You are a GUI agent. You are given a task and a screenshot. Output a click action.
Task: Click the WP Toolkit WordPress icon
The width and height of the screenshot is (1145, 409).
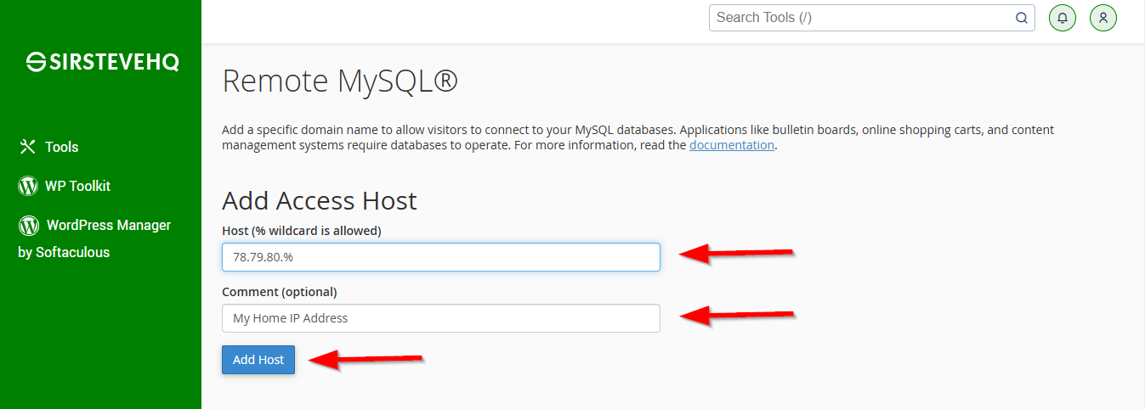28,186
